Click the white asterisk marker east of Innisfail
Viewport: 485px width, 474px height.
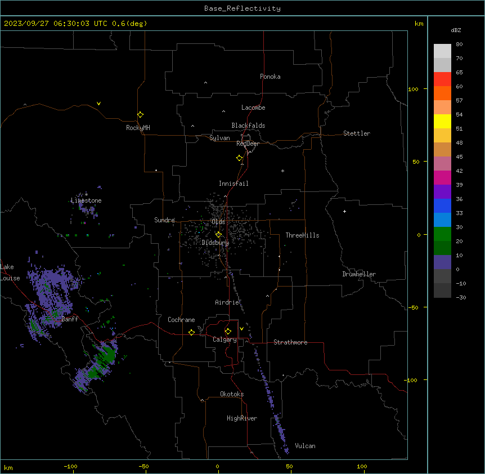coord(282,171)
